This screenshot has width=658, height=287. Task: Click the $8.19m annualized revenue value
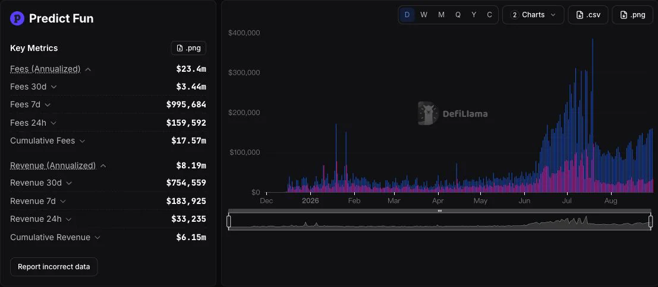pyautogui.click(x=191, y=165)
